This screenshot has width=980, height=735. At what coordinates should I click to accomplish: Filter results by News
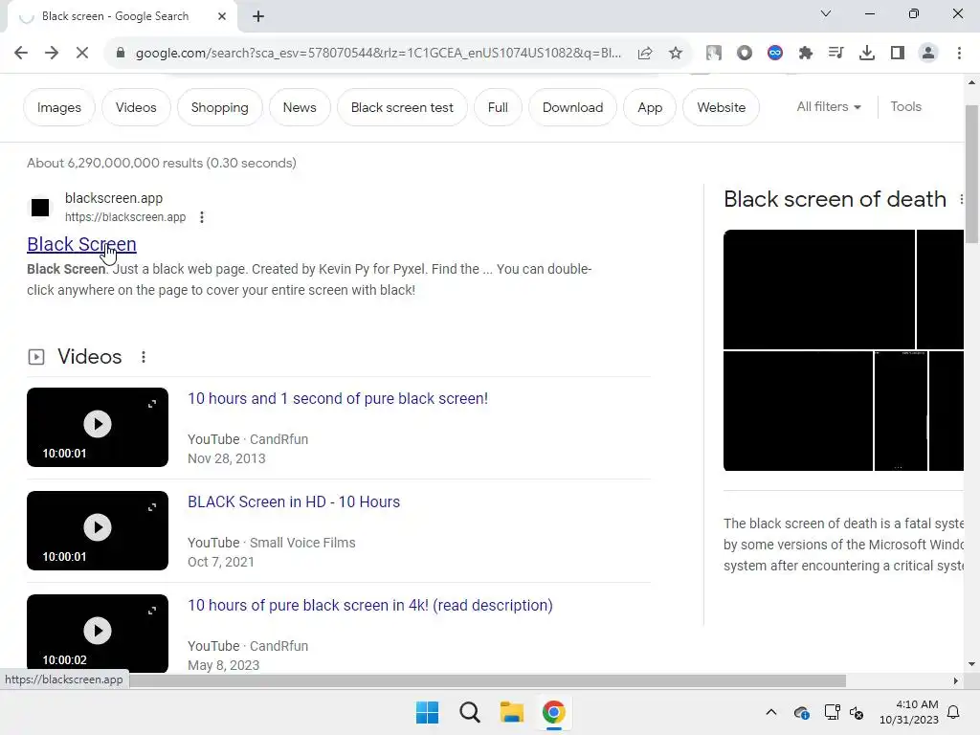300,107
